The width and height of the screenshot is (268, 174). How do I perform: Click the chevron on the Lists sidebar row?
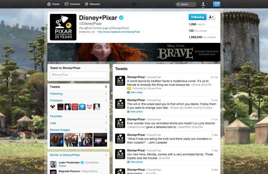106,123
